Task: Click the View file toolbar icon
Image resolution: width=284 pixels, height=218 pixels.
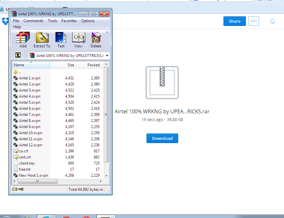Action: click(x=78, y=40)
